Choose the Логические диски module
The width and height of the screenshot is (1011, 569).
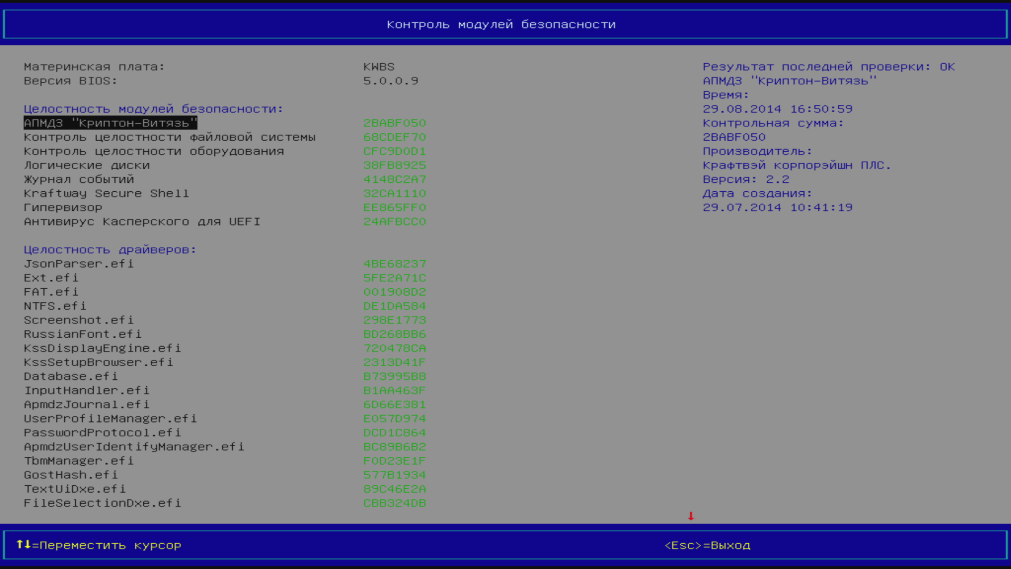point(86,165)
